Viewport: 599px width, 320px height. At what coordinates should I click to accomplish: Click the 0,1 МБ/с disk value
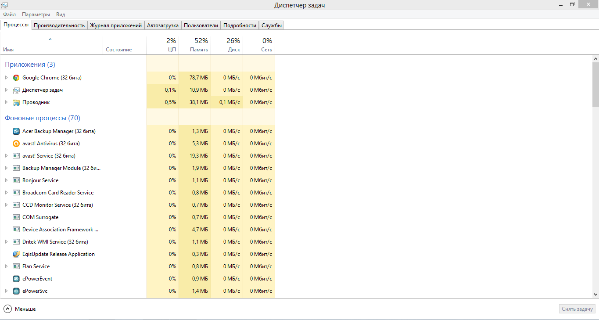[x=230, y=102]
